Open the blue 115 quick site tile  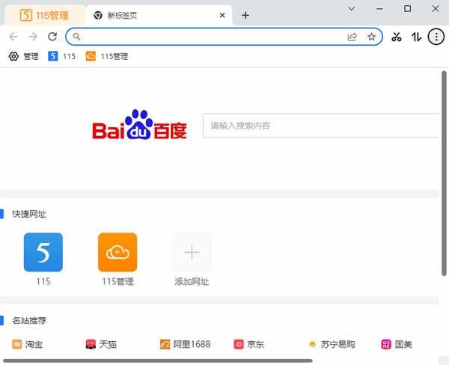pyautogui.click(x=43, y=252)
